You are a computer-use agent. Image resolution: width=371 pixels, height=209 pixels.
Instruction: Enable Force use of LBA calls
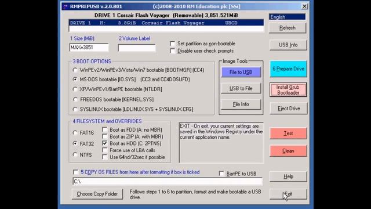pos(104,150)
